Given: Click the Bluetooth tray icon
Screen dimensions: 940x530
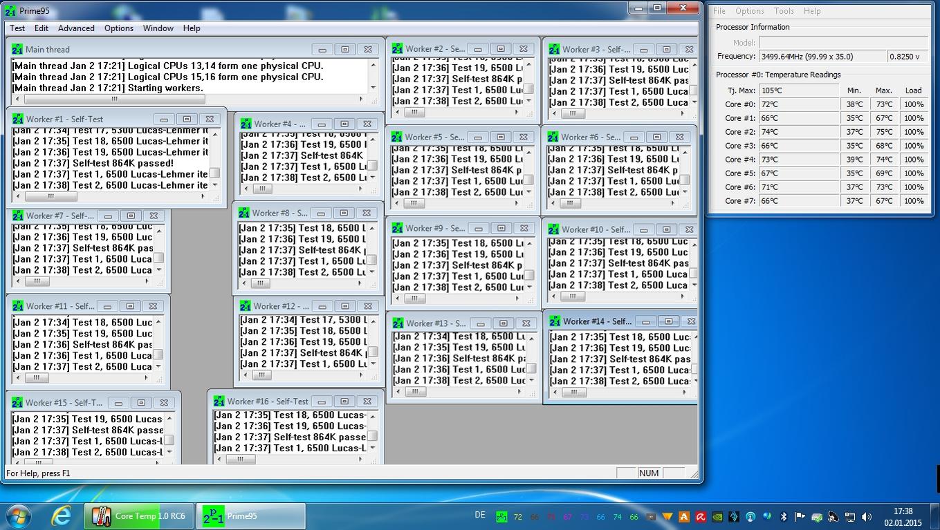Looking at the screenshot, I should [x=784, y=517].
